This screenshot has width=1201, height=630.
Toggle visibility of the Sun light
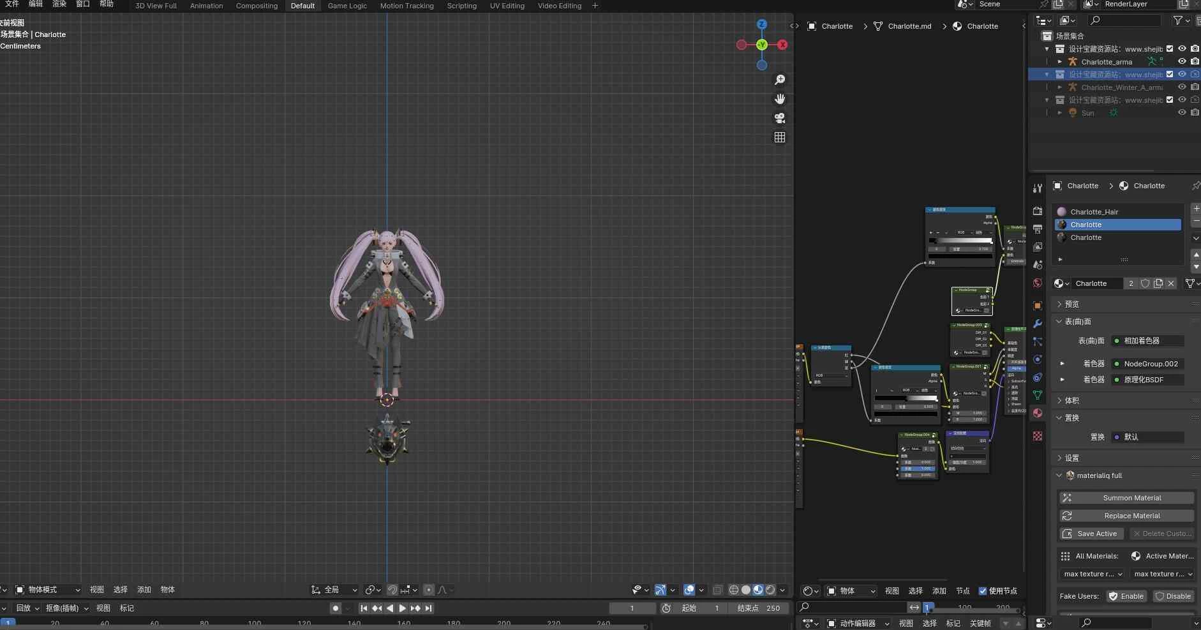[1182, 112]
